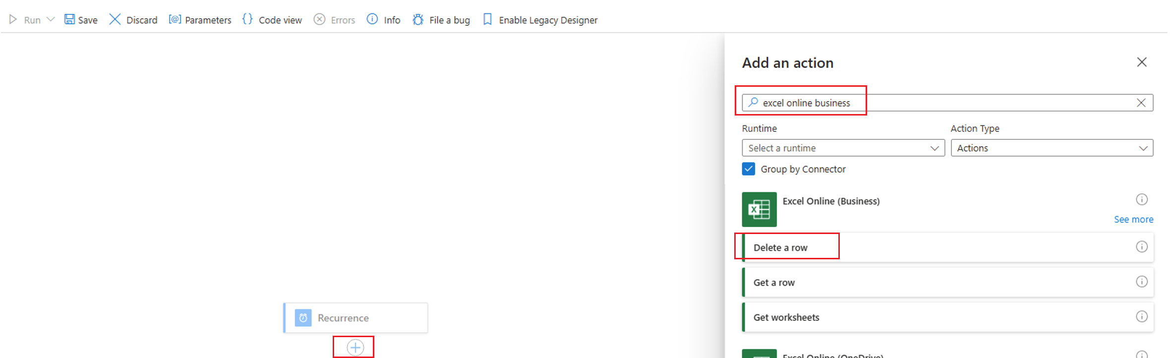Click the File a bug icon

point(418,19)
